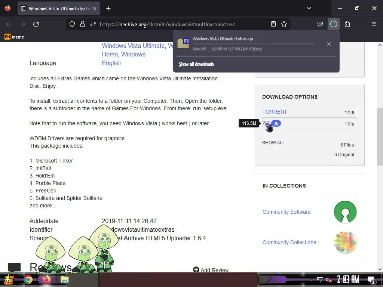Launch Google Chrome from the taskbar
Image resolution: width=383 pixels, height=287 pixels.
pyautogui.click(x=28, y=280)
